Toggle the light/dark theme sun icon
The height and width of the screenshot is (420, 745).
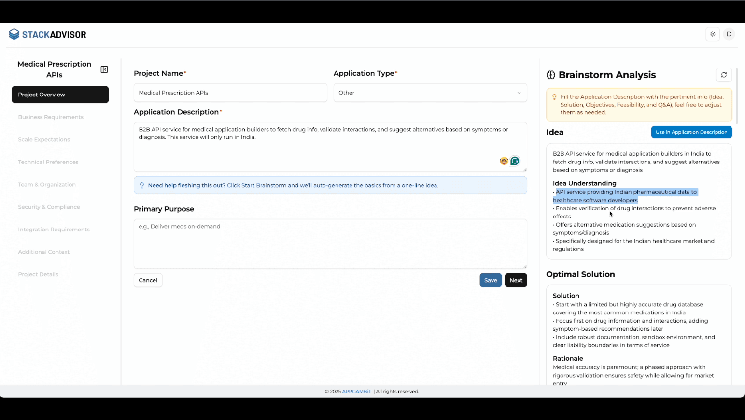click(x=713, y=34)
